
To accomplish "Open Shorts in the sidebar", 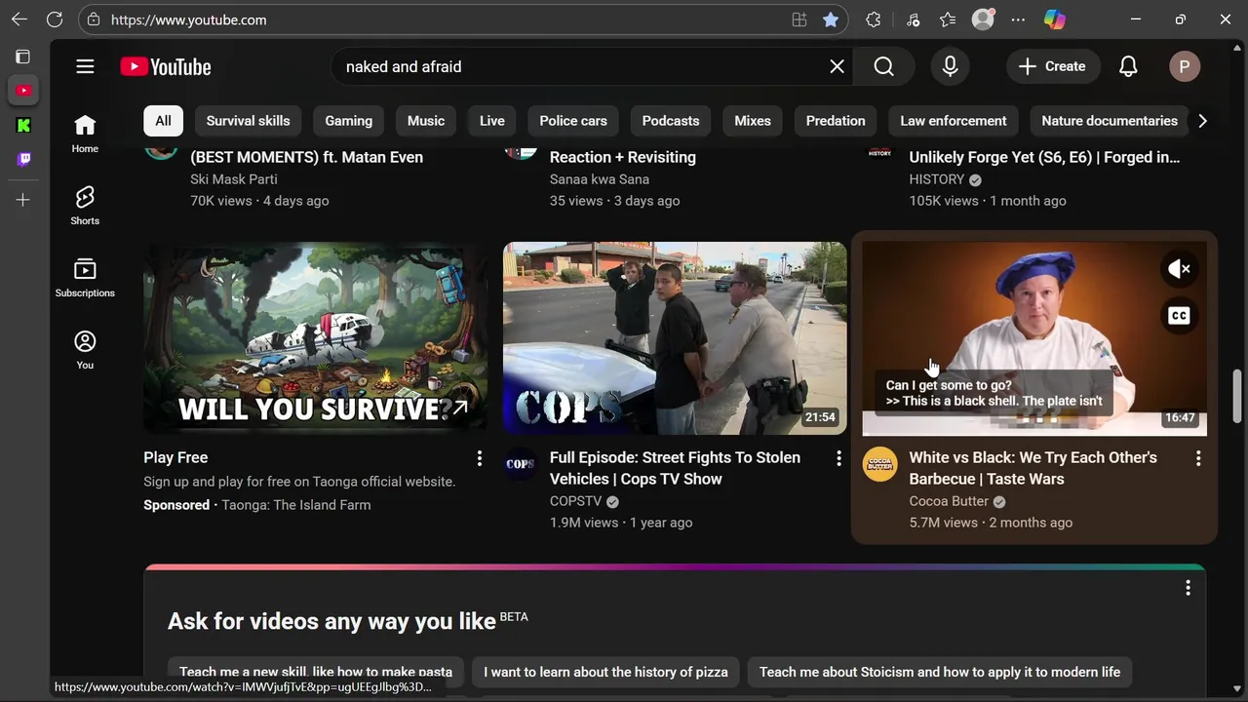I will click(85, 206).
